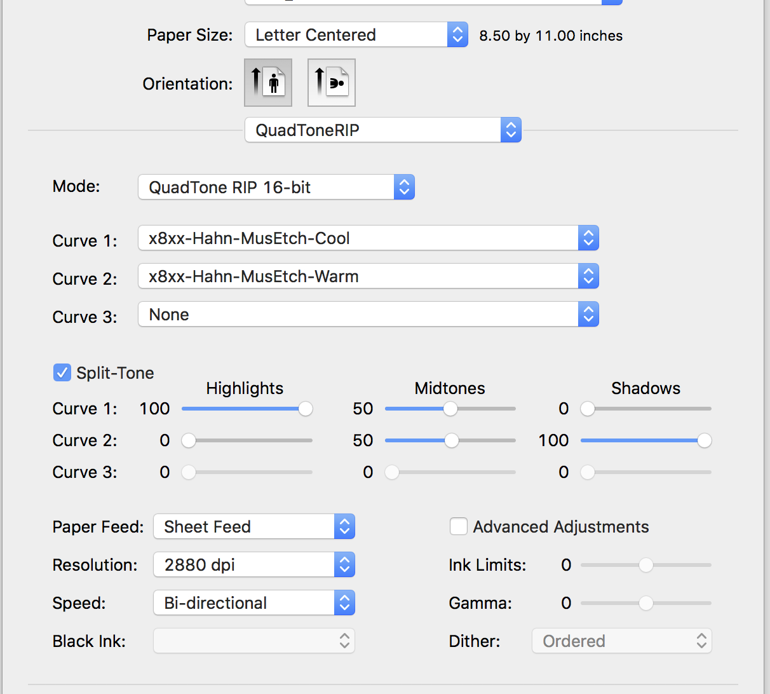Screen dimensions: 770x694
Task: Open the Mode dropdown menu
Action: point(276,187)
